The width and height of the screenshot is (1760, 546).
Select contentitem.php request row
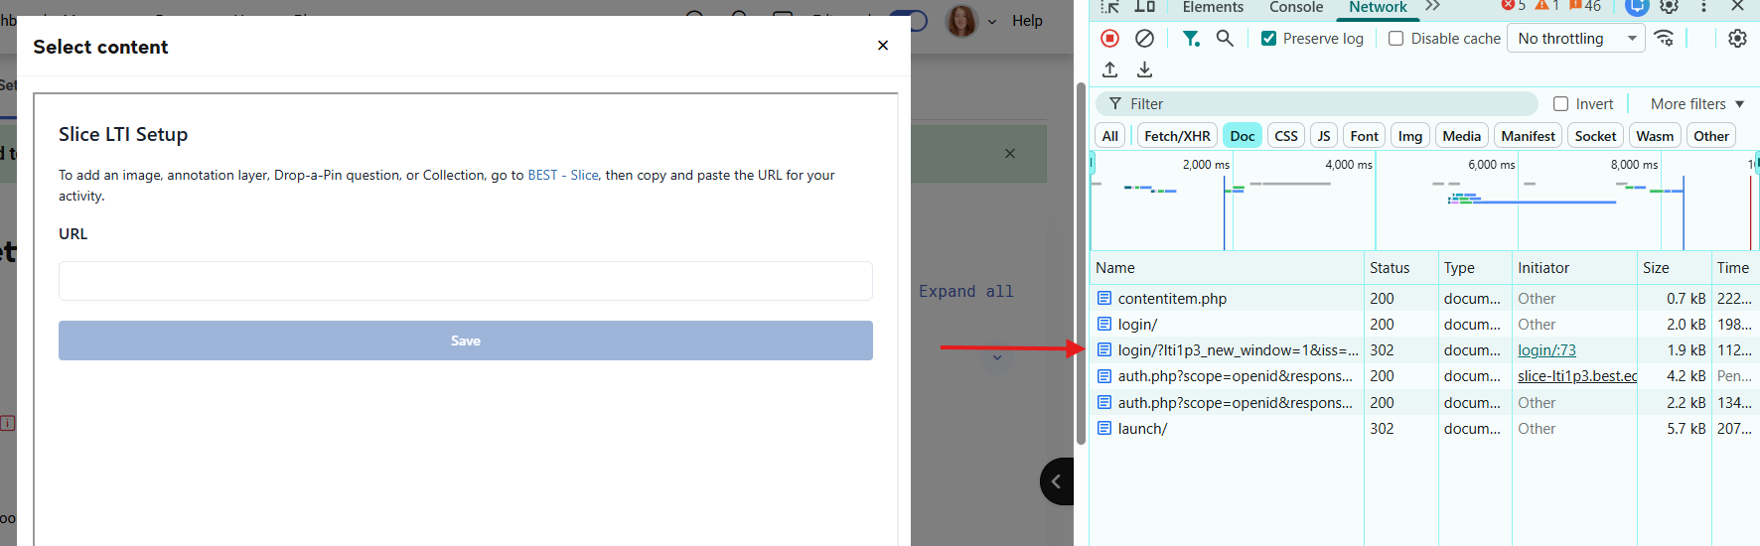click(x=1424, y=299)
